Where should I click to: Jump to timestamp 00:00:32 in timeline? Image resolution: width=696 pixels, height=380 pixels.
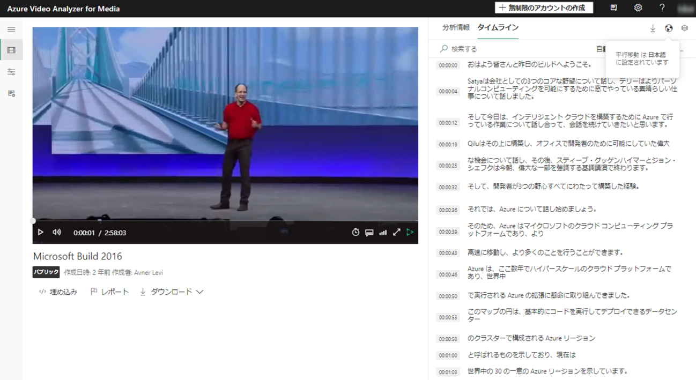[x=448, y=188]
